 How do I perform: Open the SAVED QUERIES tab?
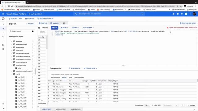tap(75, 109)
